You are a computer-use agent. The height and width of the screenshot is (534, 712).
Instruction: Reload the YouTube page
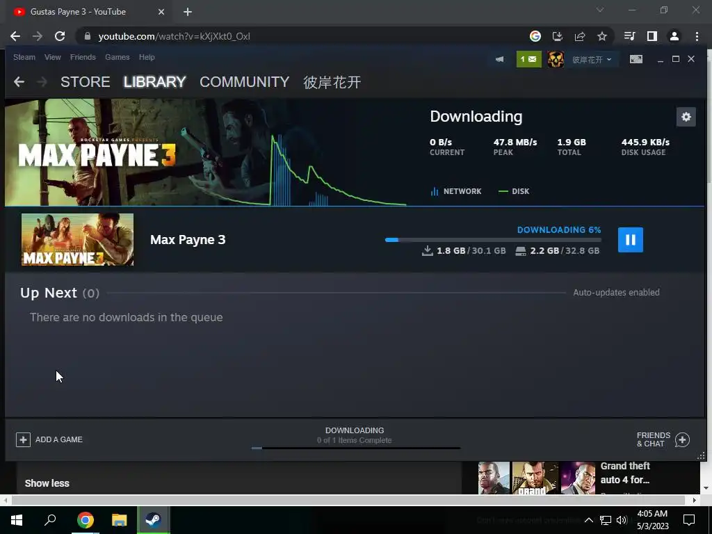[60, 36]
